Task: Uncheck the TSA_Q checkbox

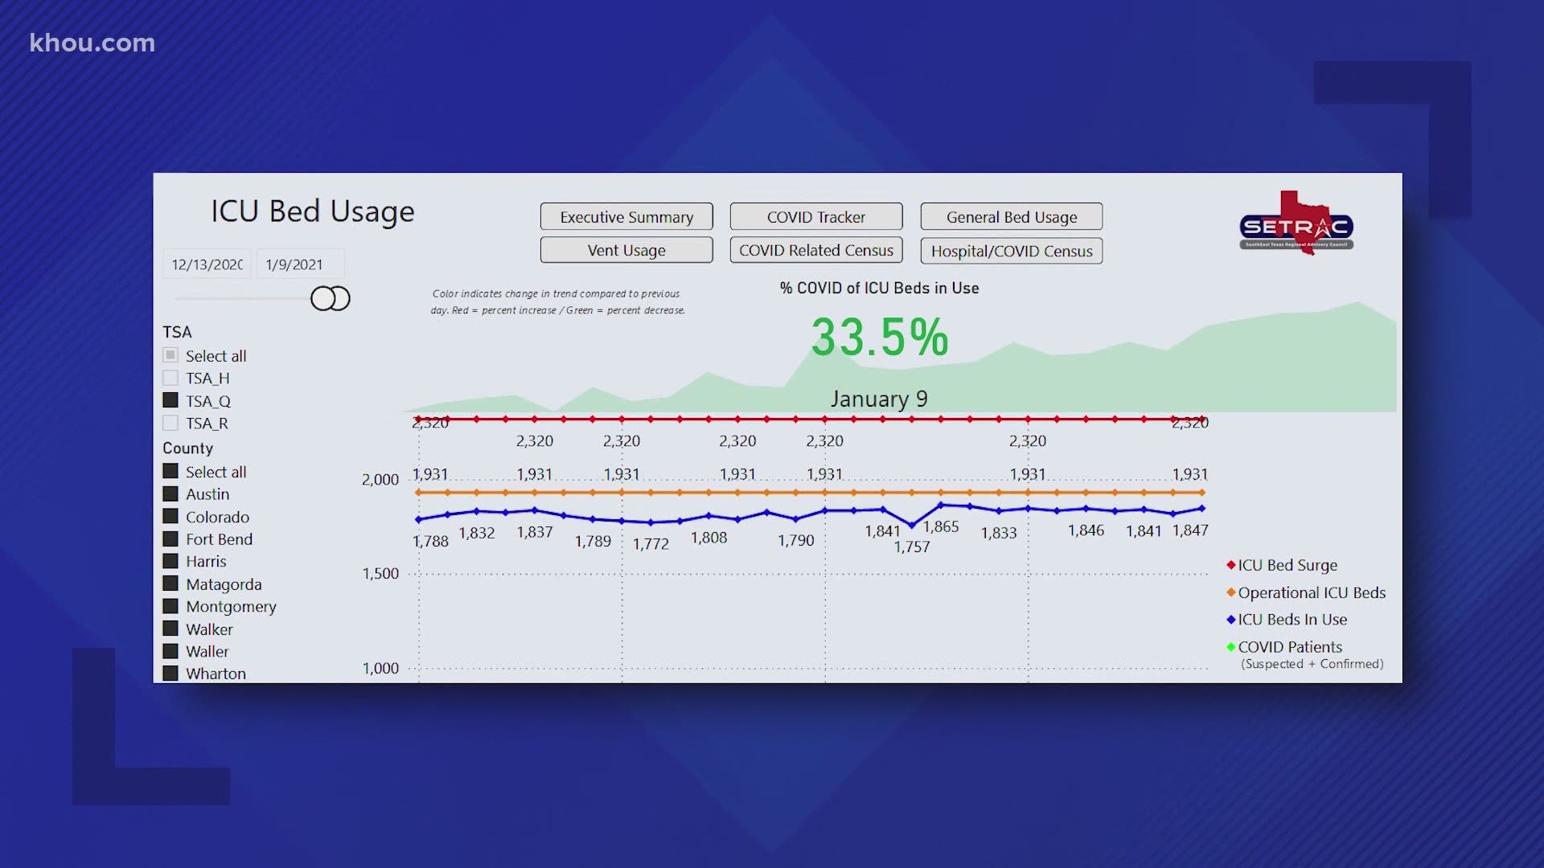Action: tap(170, 400)
